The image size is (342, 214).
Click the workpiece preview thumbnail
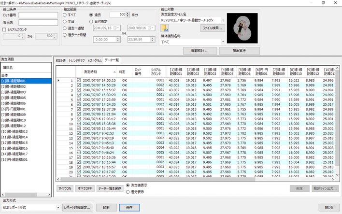tap(242, 28)
